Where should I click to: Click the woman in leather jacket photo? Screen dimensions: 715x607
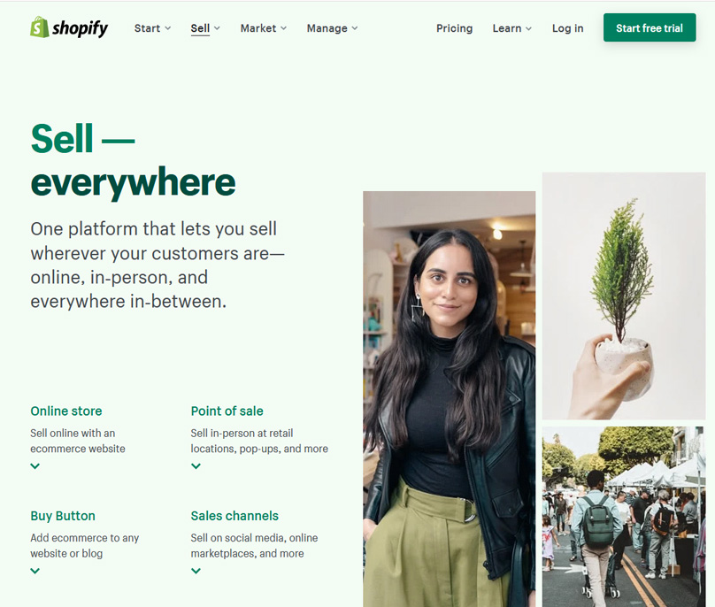(450, 399)
